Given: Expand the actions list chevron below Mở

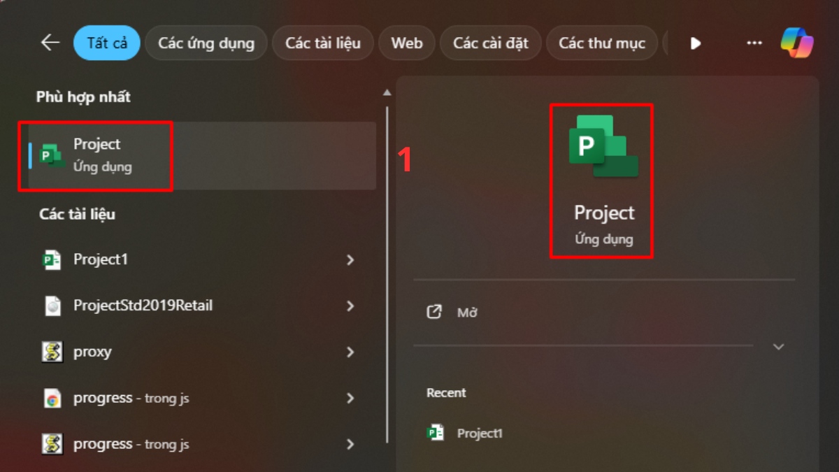Looking at the screenshot, I should [778, 347].
